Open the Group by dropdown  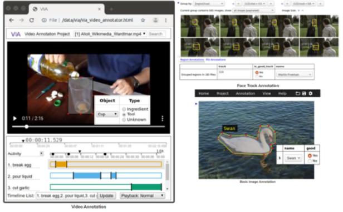click(208, 4)
